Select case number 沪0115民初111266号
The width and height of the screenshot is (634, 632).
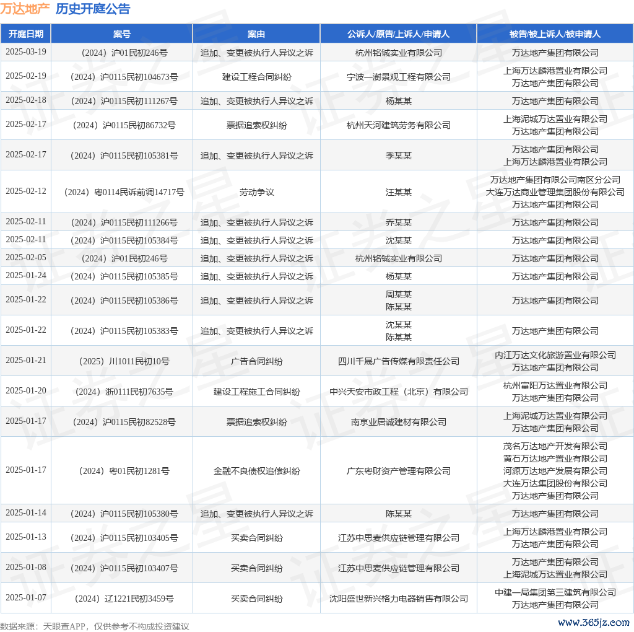[x=124, y=222]
